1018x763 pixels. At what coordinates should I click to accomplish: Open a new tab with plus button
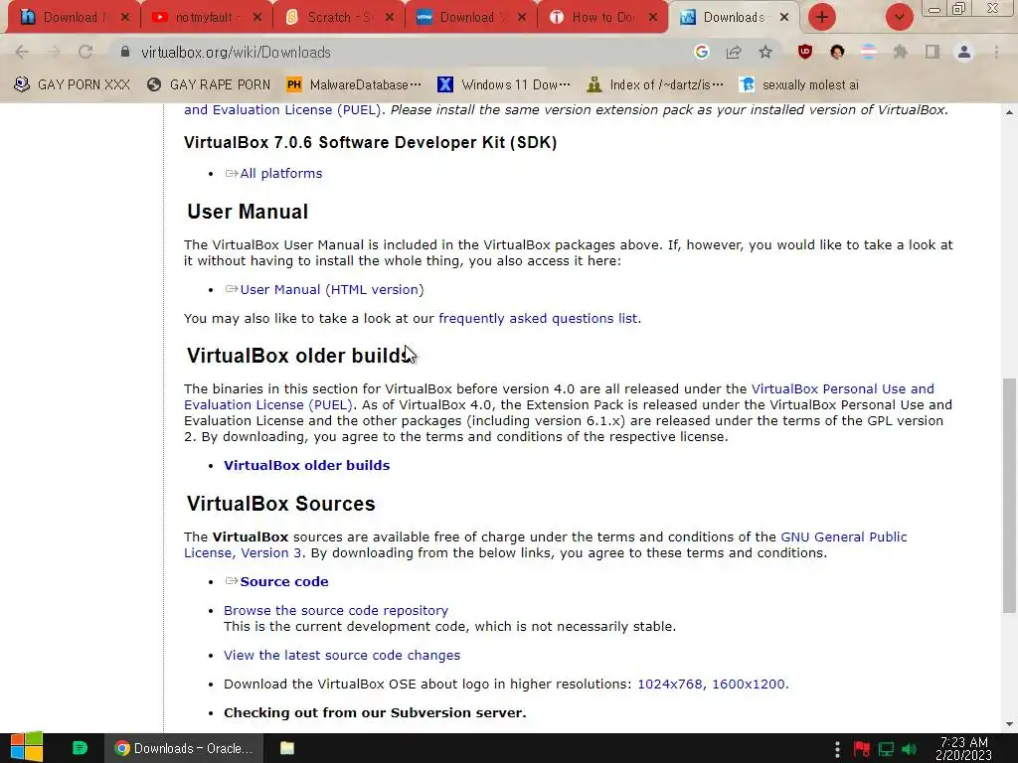822,17
